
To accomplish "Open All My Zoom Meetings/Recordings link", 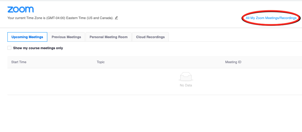I will [x=271, y=18].
